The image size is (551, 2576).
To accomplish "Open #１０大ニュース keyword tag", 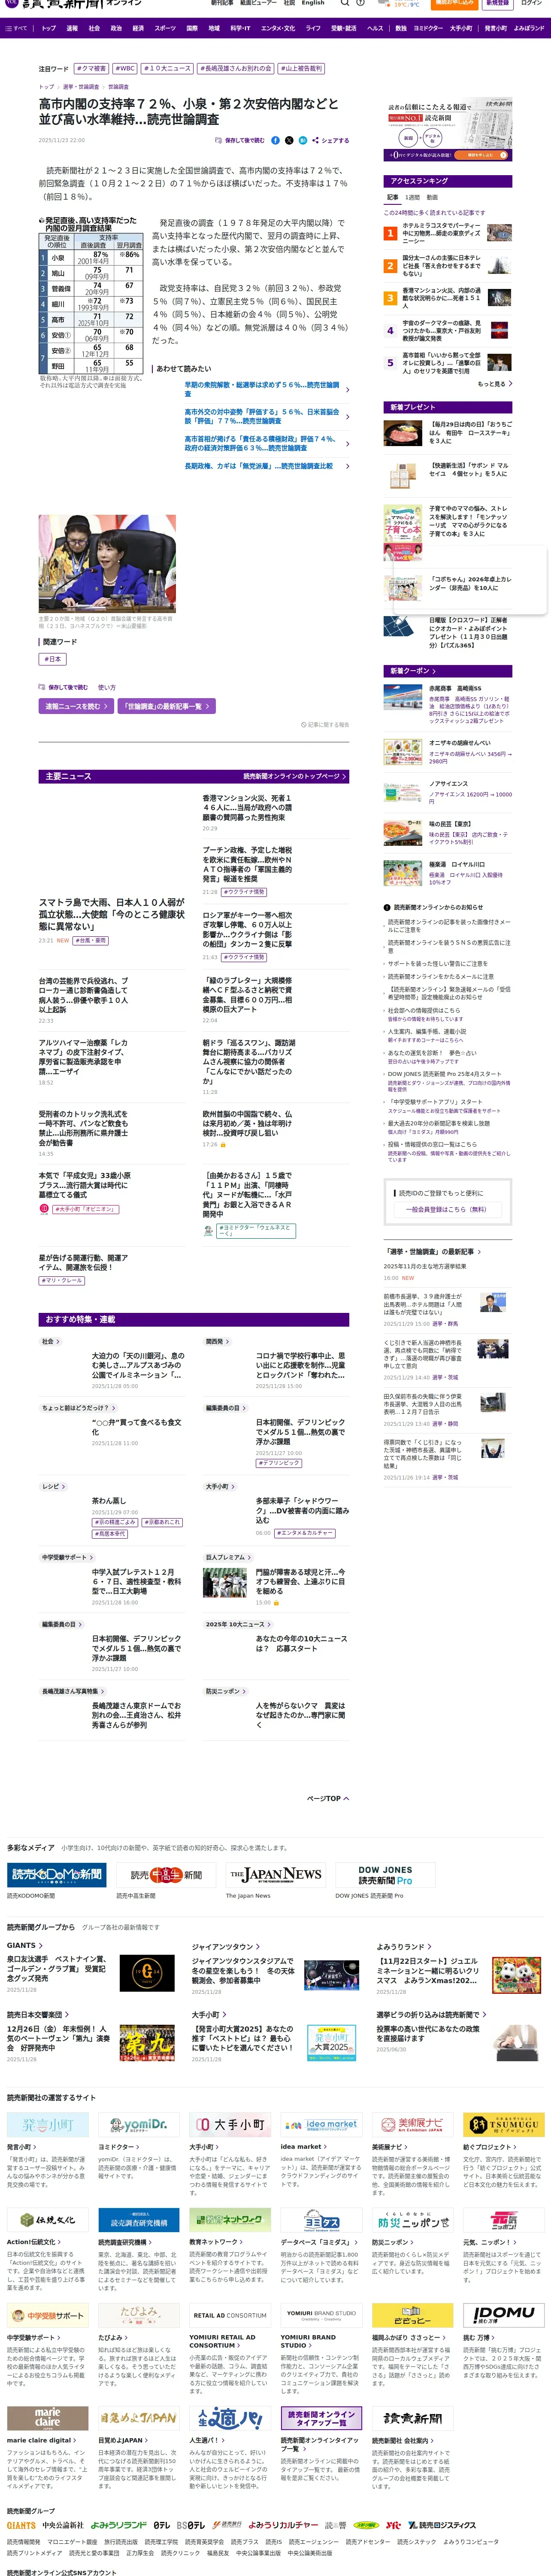I will tap(167, 69).
